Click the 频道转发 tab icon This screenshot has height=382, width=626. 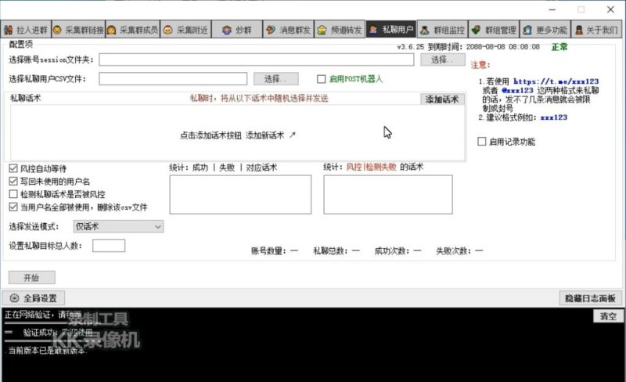[322, 30]
